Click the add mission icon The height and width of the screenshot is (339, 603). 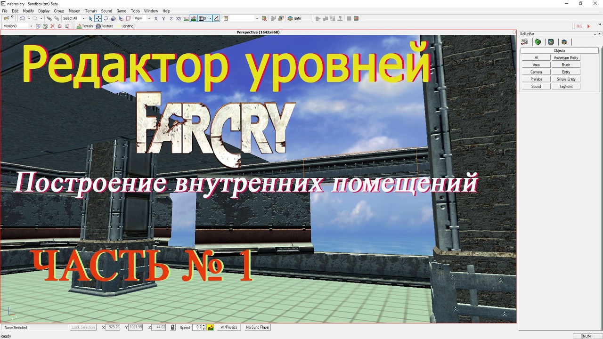coord(38,26)
